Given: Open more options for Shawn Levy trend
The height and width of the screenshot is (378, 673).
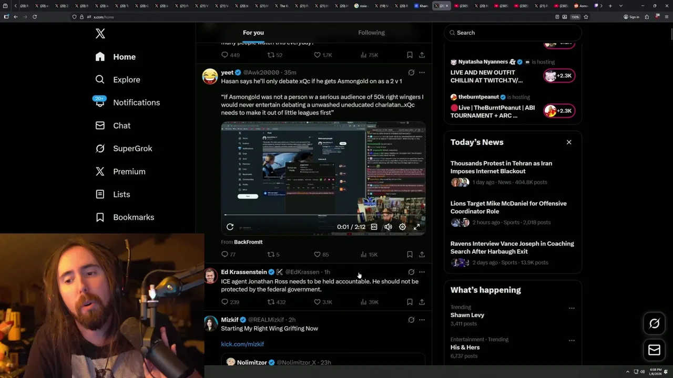Looking at the screenshot, I should pyautogui.click(x=572, y=308).
